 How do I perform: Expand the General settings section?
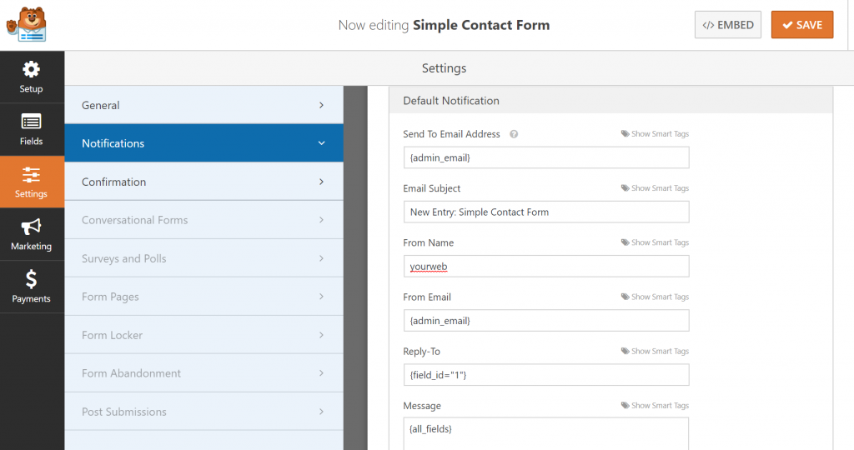point(203,105)
